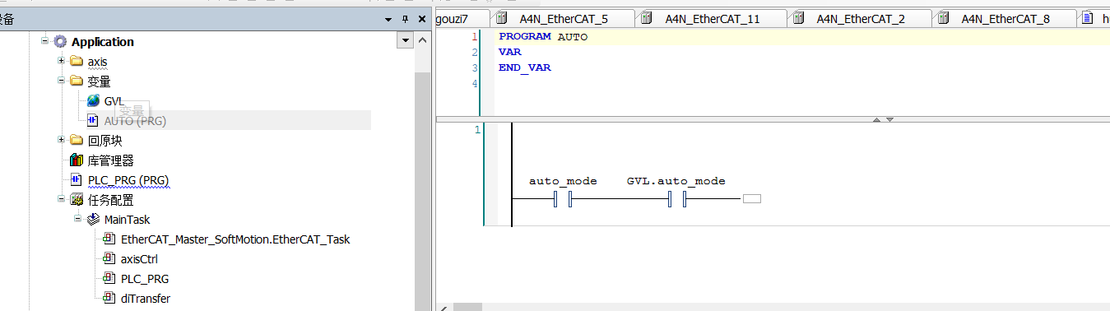Viewport: 1110px width, 311px height.
Task: Switch to the A4N_EtherCAT_11 tab
Action: [x=712, y=18]
